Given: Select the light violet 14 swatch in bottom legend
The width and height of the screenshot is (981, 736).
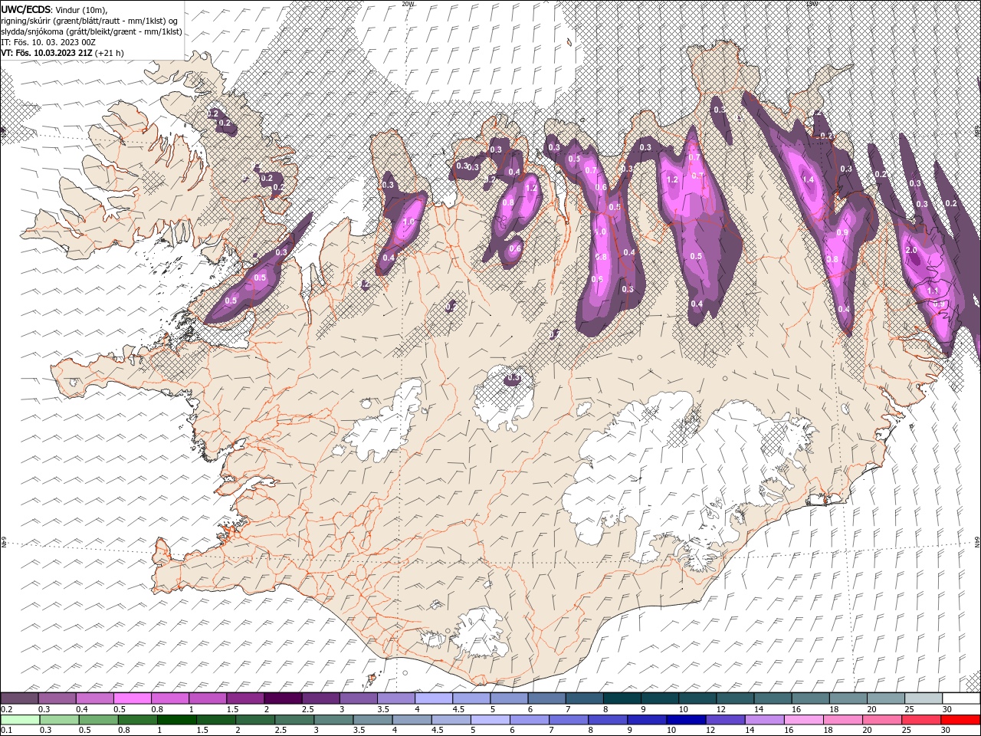Looking at the screenshot, I should point(763,720).
